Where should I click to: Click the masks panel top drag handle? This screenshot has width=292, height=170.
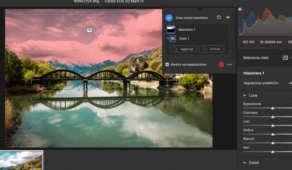point(200,9)
